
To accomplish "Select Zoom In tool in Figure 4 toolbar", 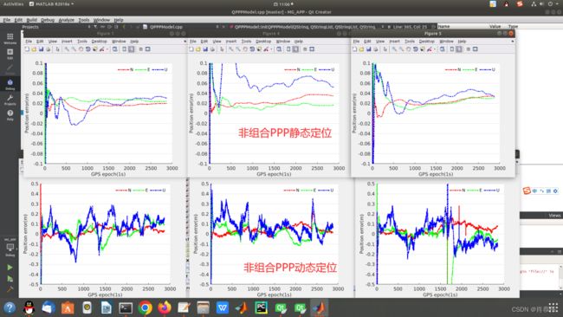I will tap(231, 49).
